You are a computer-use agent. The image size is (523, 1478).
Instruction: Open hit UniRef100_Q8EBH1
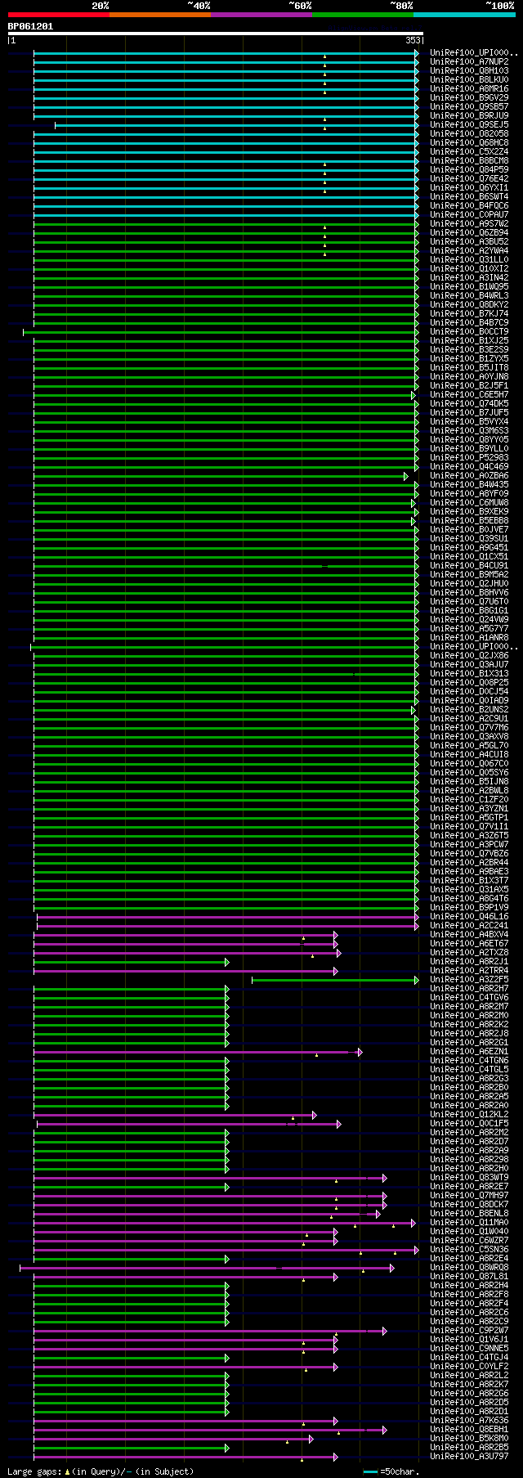469,1429
